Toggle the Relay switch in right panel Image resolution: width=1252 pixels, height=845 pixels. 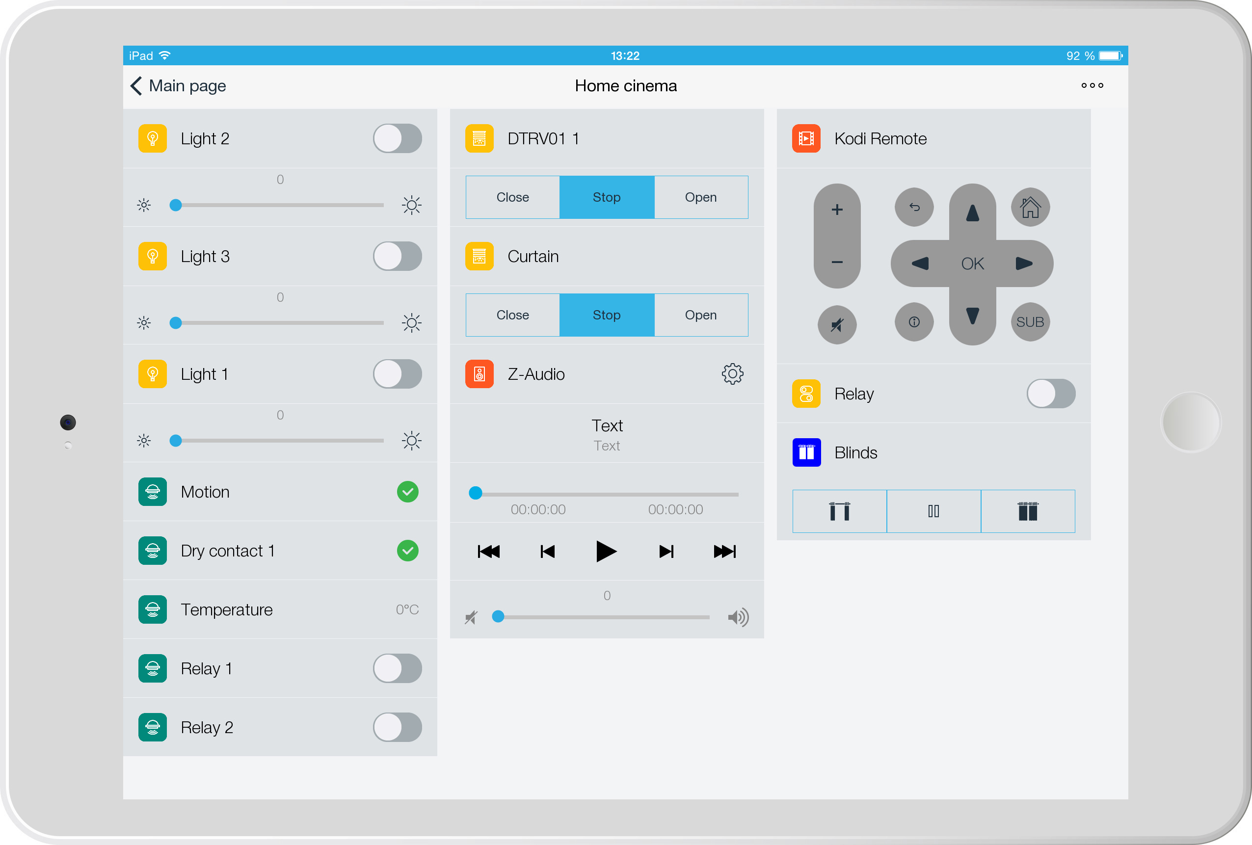[1050, 394]
